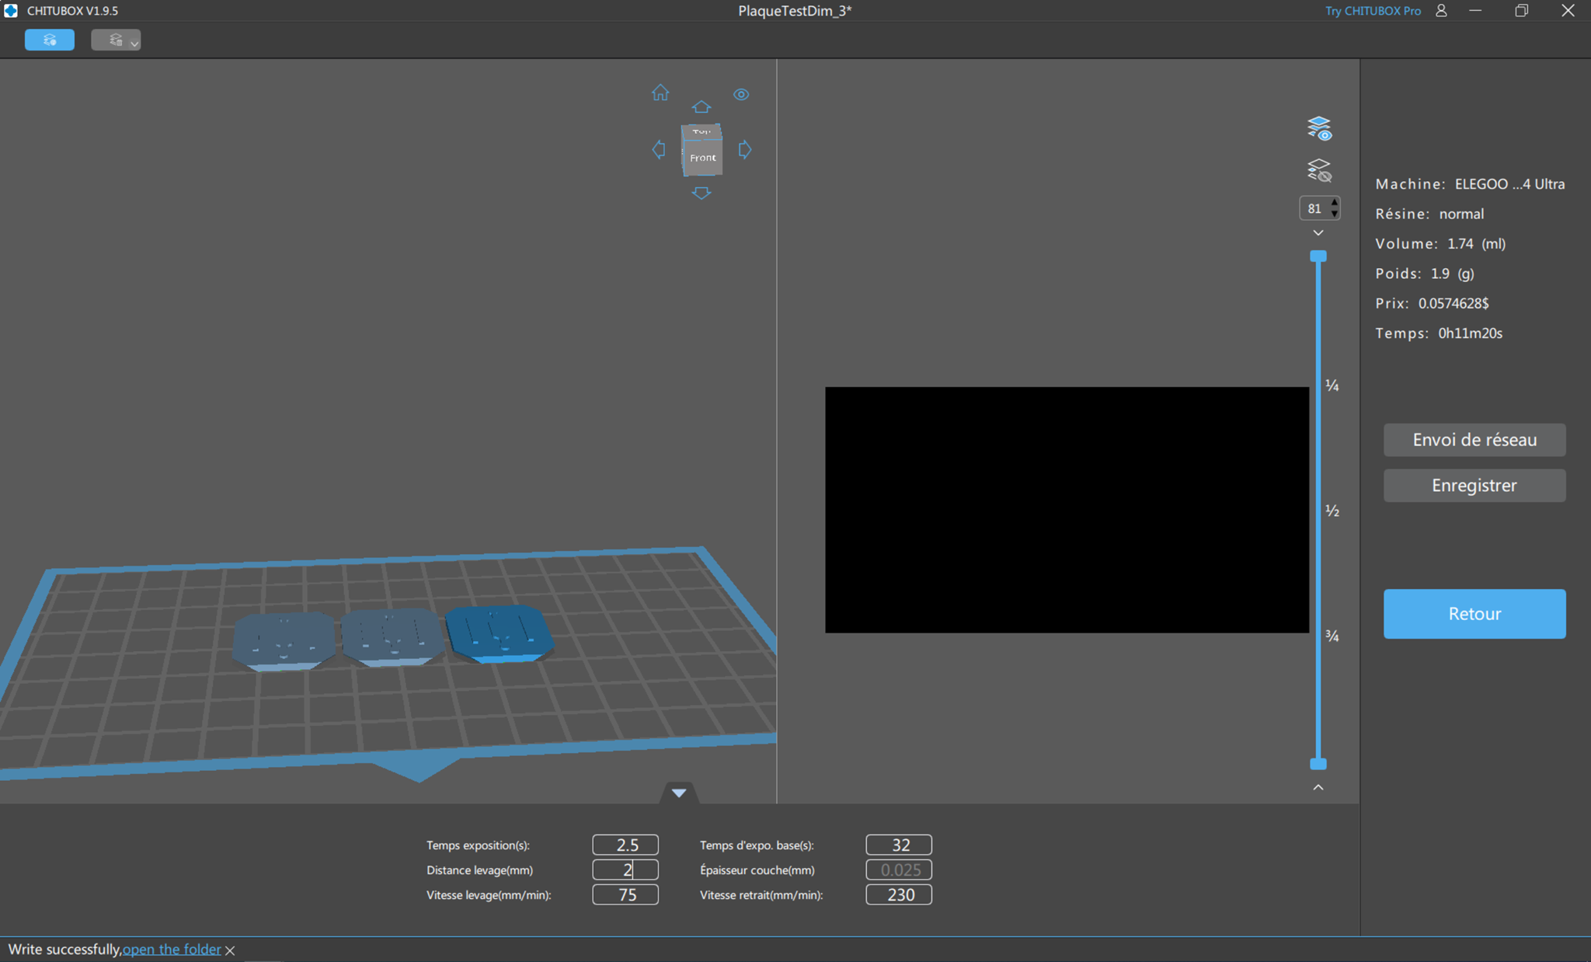Toggle the eye view-mode icon near view cube
The width and height of the screenshot is (1591, 962).
pos(741,95)
